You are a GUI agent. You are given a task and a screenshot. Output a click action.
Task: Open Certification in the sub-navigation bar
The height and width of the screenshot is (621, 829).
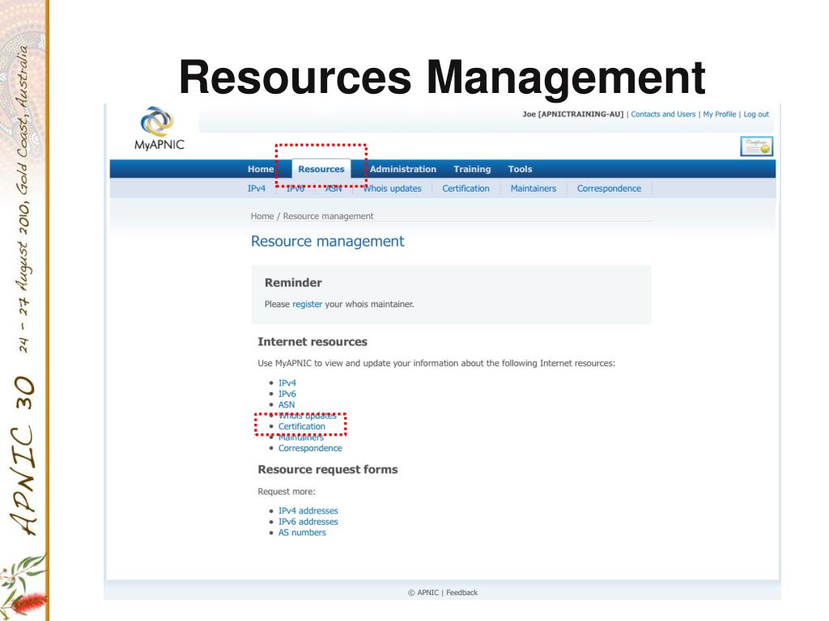[x=466, y=188]
